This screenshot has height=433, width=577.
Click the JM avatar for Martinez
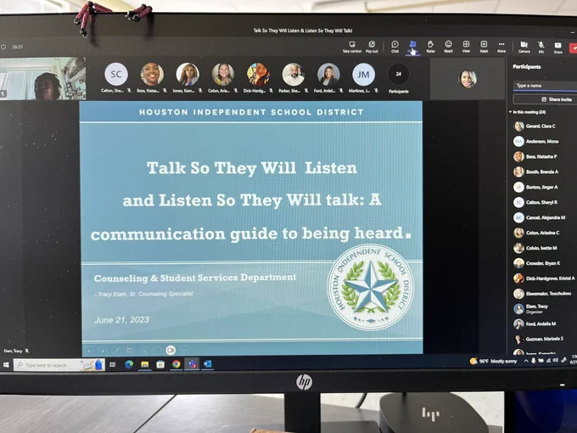tap(363, 75)
